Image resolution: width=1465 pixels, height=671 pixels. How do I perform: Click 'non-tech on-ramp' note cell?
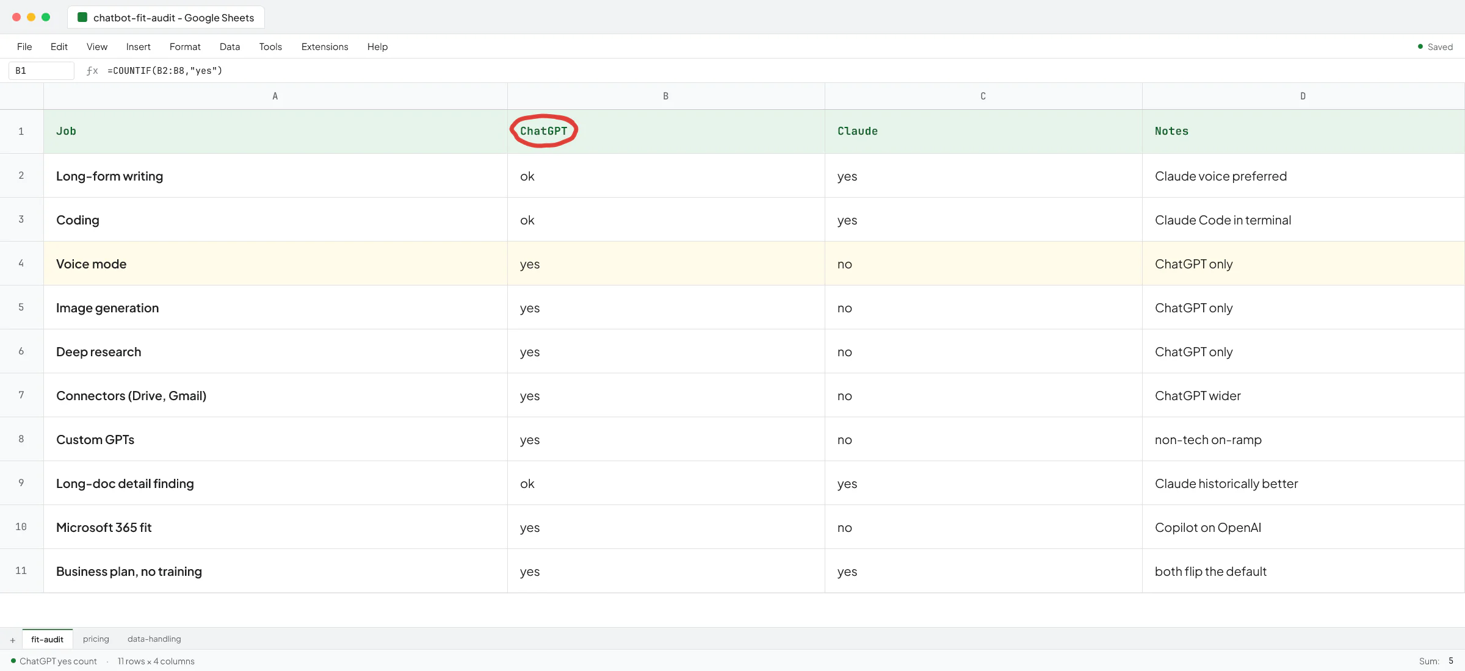(x=1303, y=439)
